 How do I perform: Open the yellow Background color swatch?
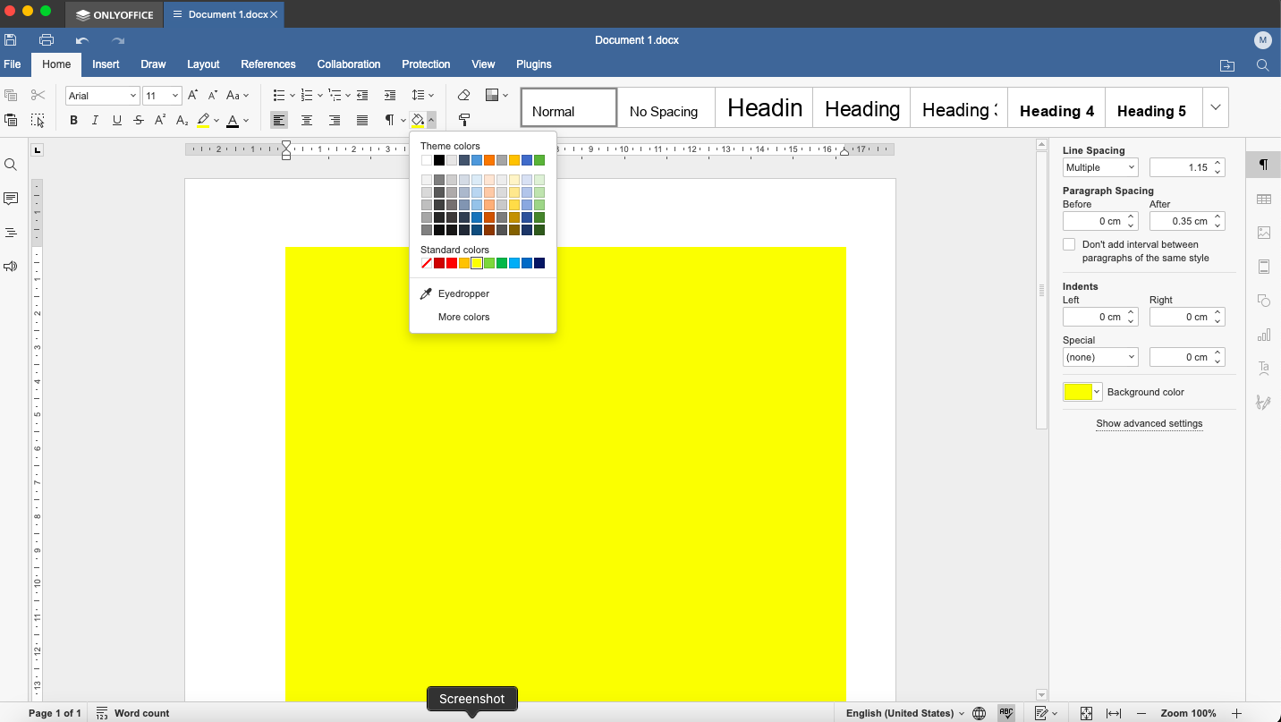[1082, 392]
